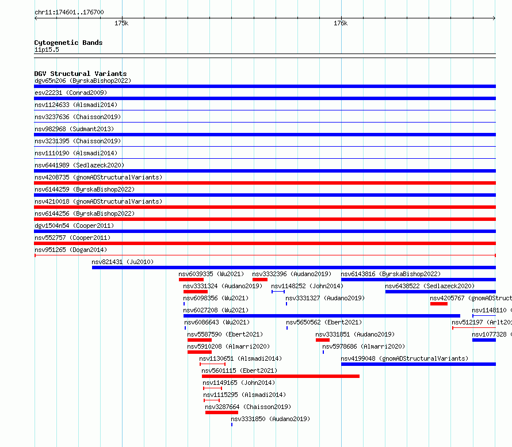Open nsv5587590 (Ebert2021) label
512x447 pixels.
pyautogui.click(x=225, y=334)
